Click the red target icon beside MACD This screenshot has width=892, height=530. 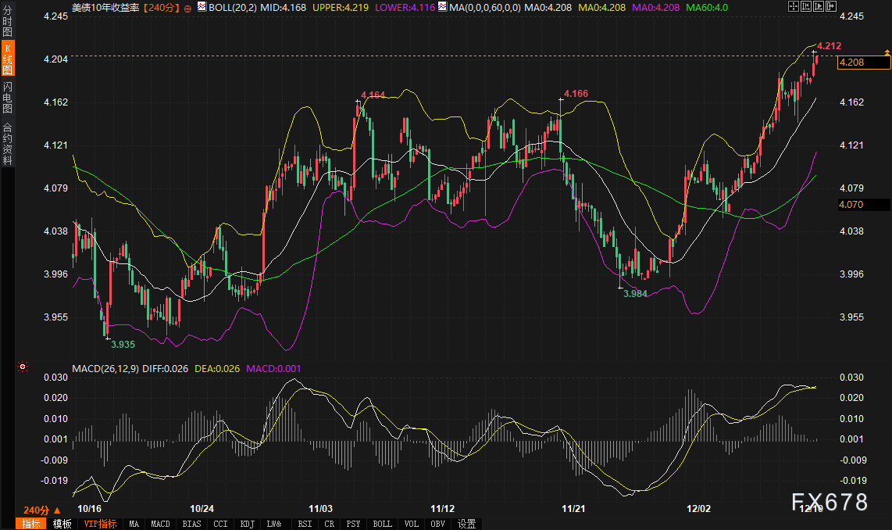23,367
